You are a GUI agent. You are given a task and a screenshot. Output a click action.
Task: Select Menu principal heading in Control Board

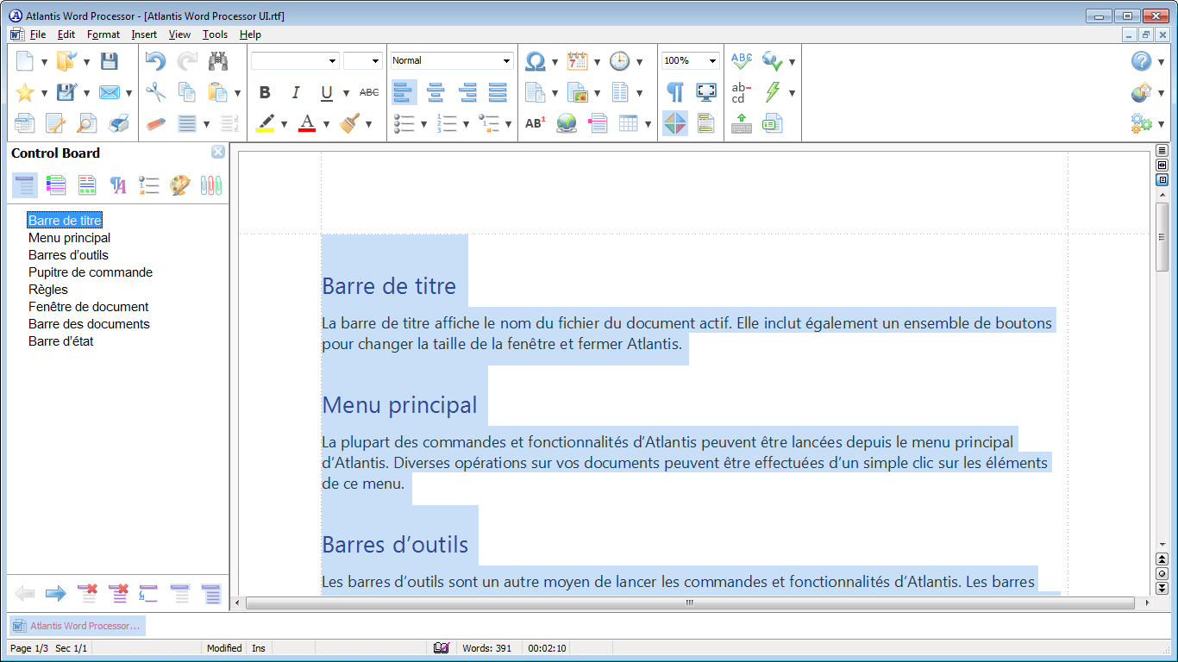coord(69,238)
